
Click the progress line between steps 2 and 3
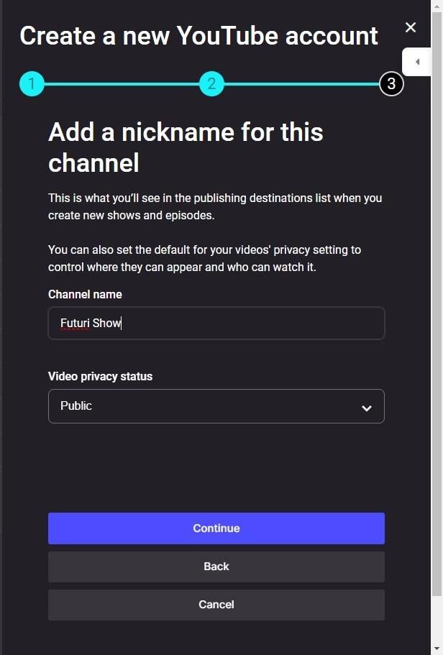(301, 84)
